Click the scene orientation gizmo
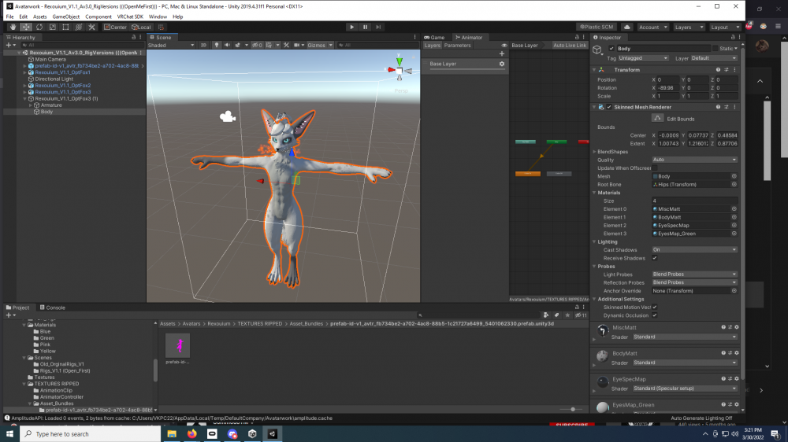 coord(399,70)
